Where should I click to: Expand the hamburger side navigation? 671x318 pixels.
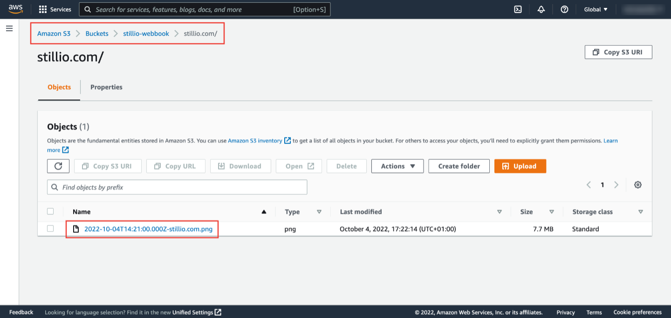click(x=9, y=29)
